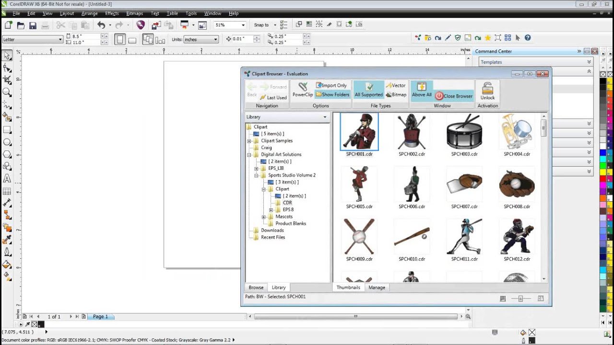Open the Library dropdown in Clipart Browser

click(x=325, y=117)
